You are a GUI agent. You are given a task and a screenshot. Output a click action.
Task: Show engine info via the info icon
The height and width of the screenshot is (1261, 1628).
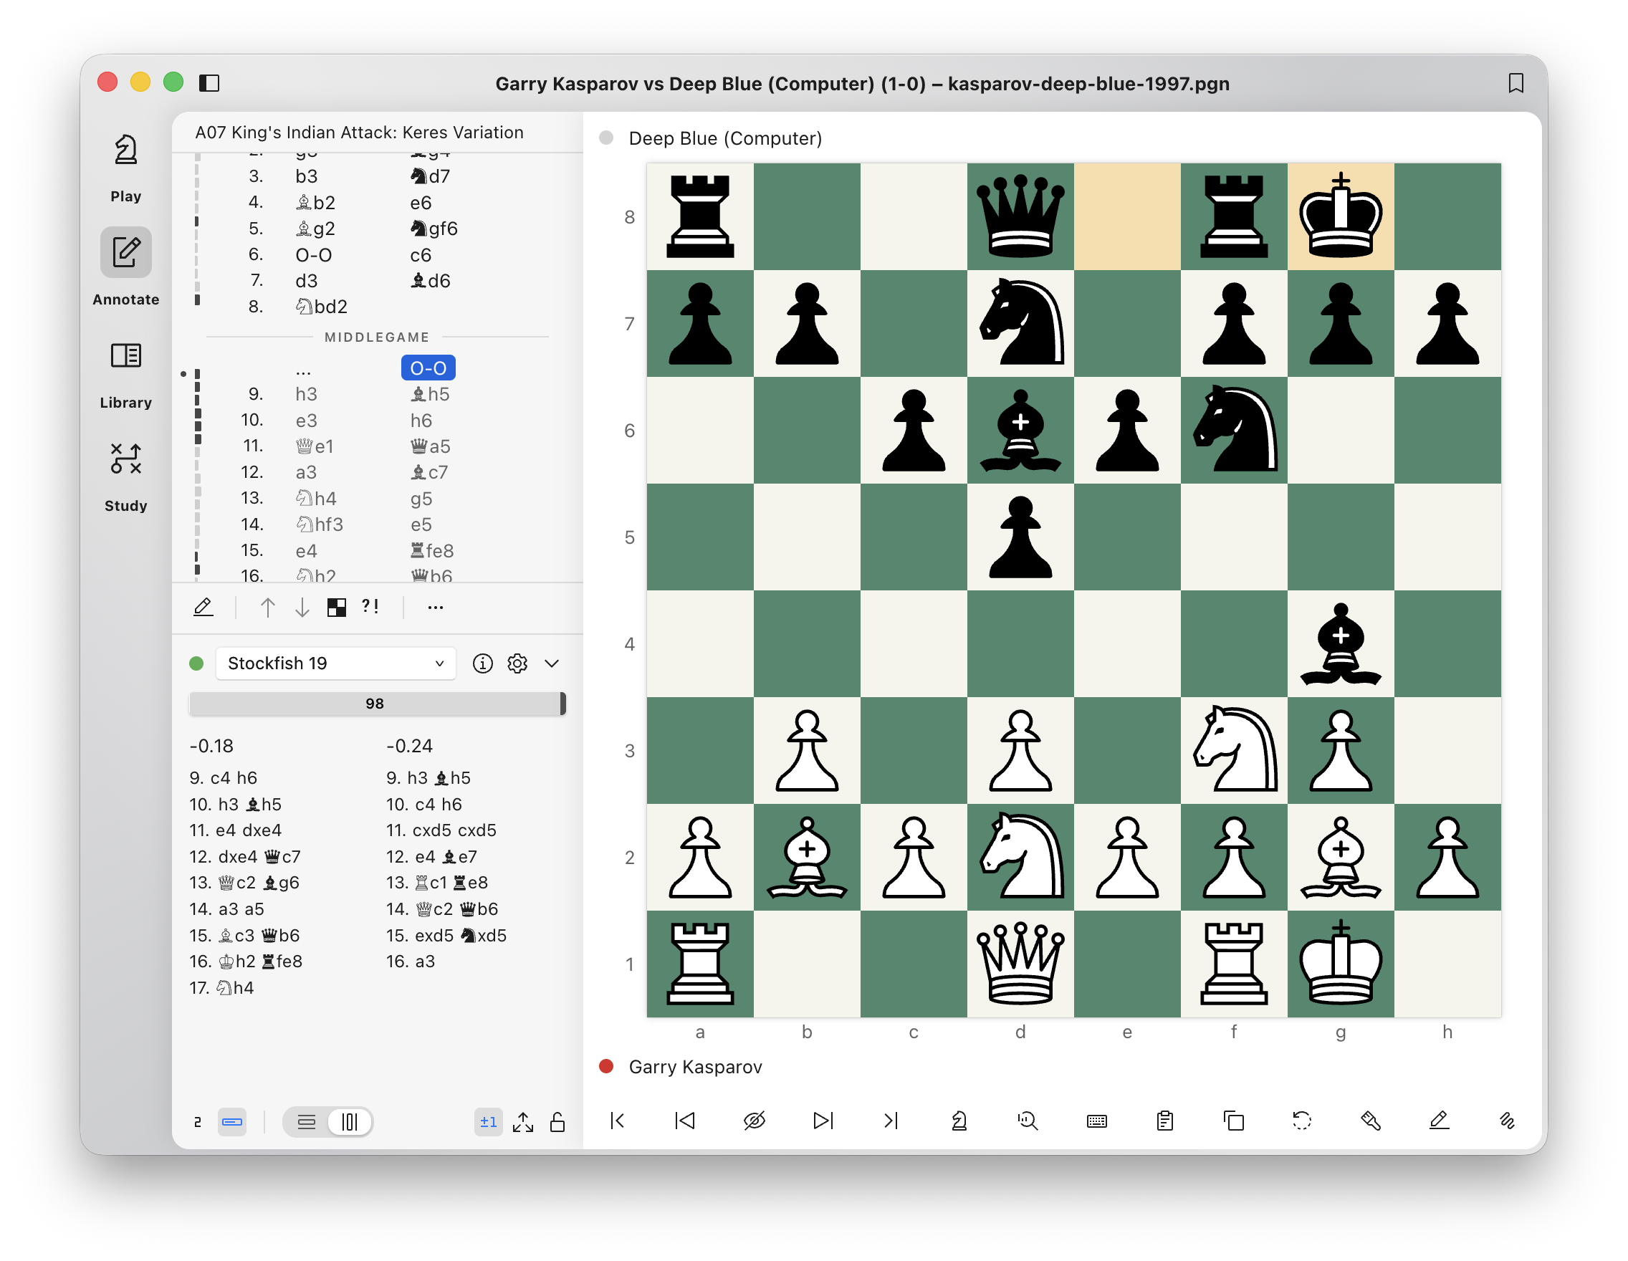[482, 663]
